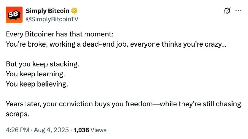This screenshot has height=139, width=248.
Task: Click the Aug 4, 2025 date
Action: point(51,130)
